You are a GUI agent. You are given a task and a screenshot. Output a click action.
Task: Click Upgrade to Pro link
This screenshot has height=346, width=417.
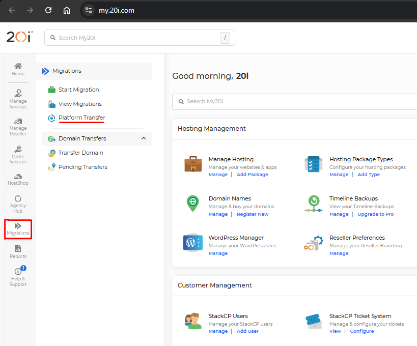tap(375, 214)
